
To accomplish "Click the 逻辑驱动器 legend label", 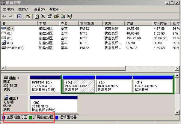I will (68, 117).
